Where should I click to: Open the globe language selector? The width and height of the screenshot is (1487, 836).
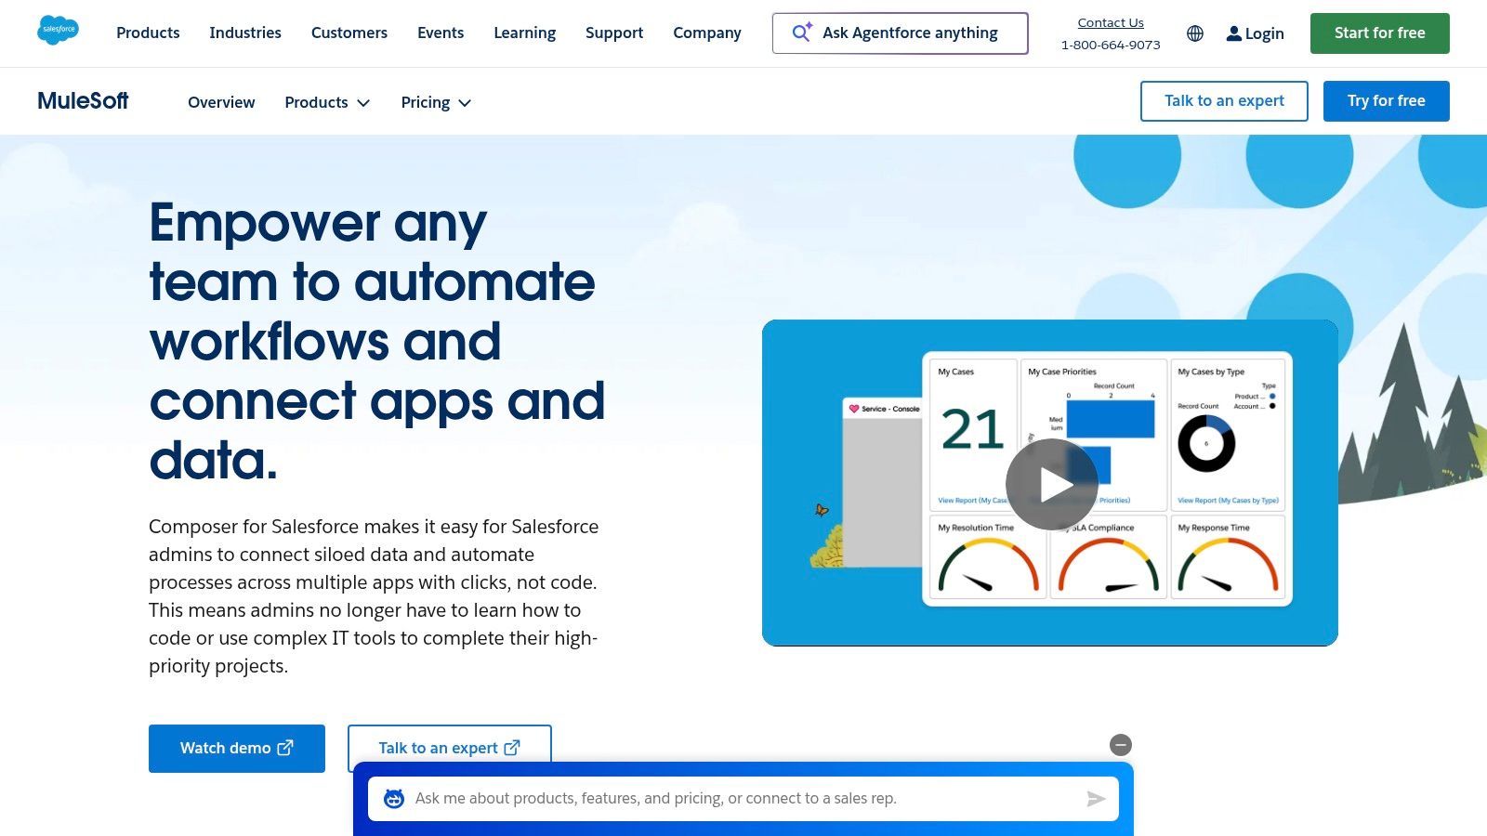1195,33
